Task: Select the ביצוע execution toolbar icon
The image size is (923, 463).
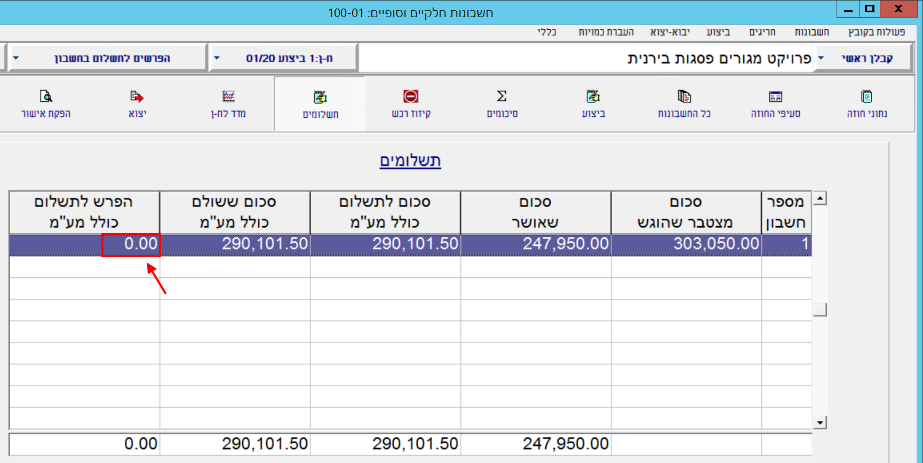Action: (x=593, y=97)
